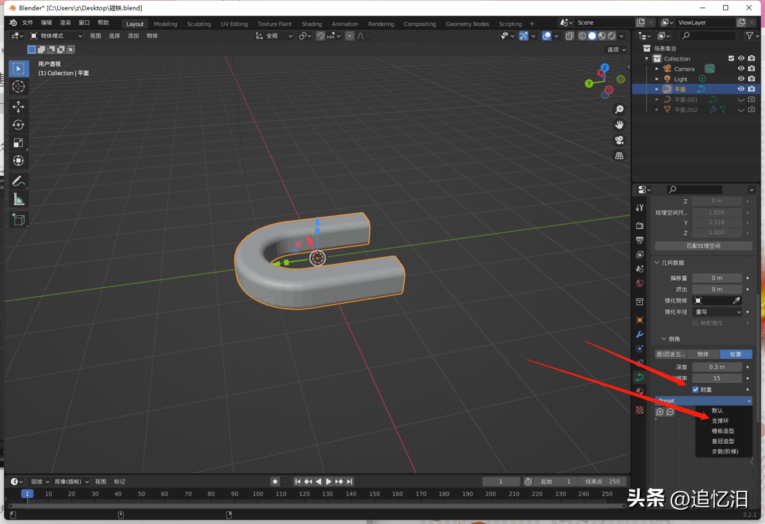This screenshot has height=524, width=765.
Task: Open the 编辑 menu
Action: pyautogui.click(x=46, y=22)
